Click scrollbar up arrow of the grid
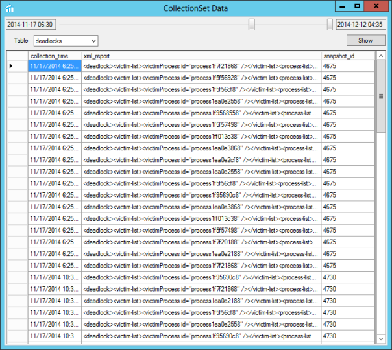Image resolution: width=392 pixels, height=350 pixels. click(381, 56)
